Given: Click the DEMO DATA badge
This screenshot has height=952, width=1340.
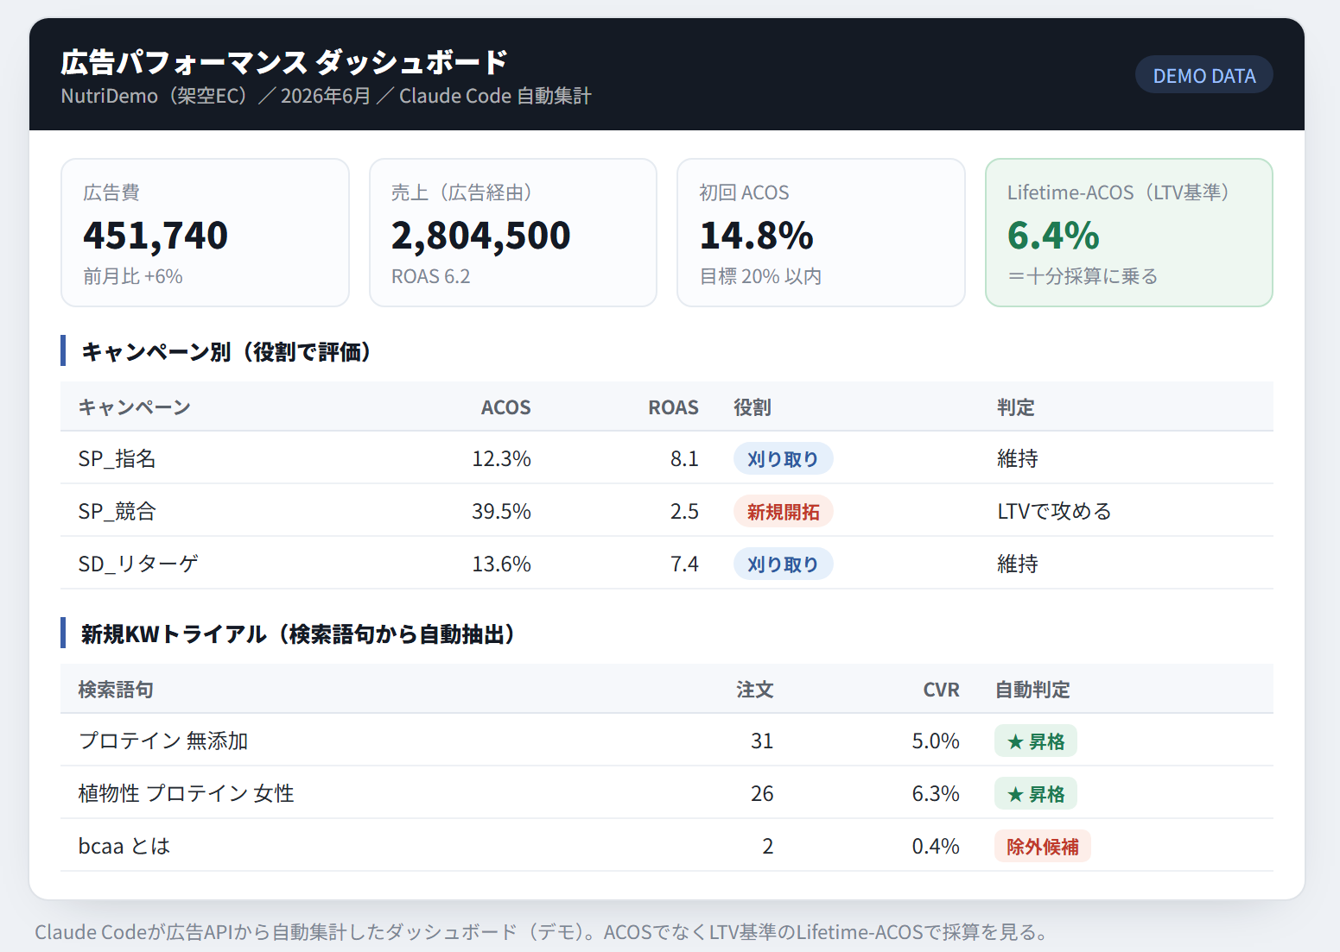Looking at the screenshot, I should pos(1203,75).
